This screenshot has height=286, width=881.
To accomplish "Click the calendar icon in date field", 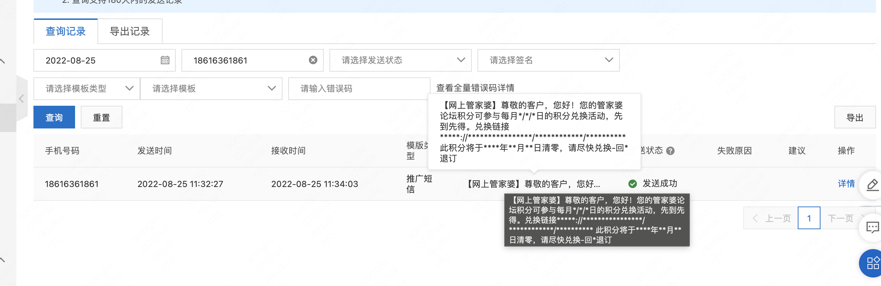I will click(x=165, y=60).
